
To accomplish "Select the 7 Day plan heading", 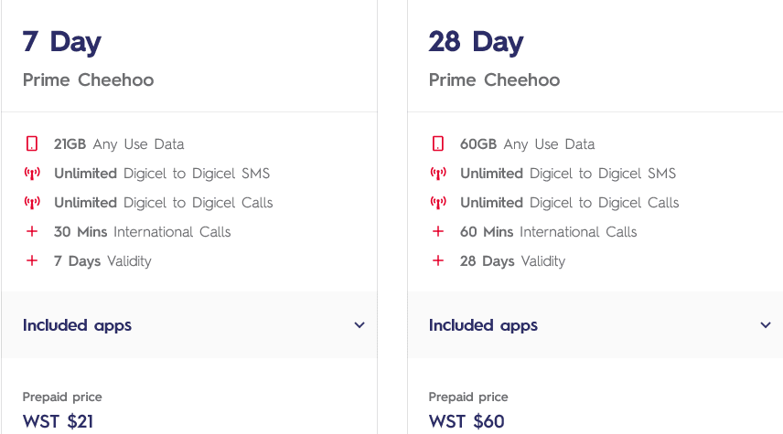I will click(x=62, y=42).
